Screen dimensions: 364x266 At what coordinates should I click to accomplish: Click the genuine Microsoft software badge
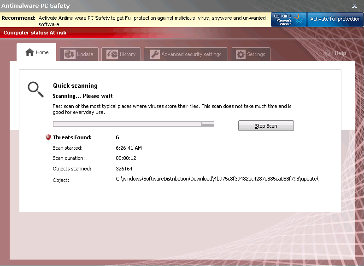288,19
